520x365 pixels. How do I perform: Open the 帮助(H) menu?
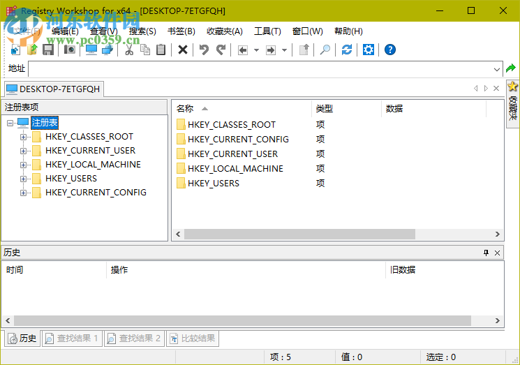point(348,31)
